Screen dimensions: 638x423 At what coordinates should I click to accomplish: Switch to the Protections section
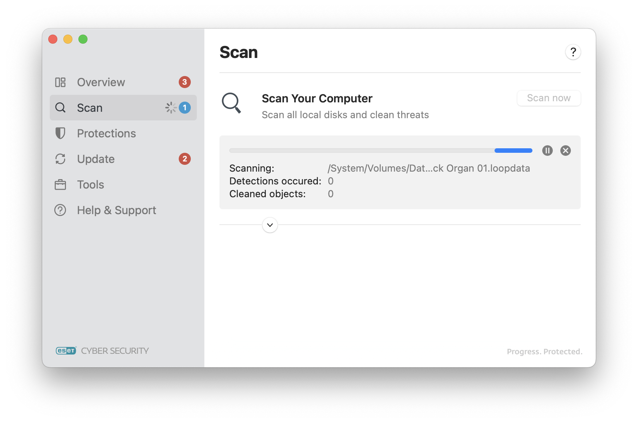106,133
